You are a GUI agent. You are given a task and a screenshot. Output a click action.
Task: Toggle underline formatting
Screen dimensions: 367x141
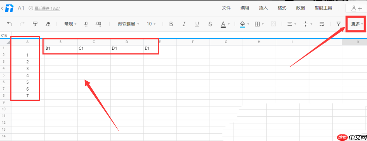(197, 24)
